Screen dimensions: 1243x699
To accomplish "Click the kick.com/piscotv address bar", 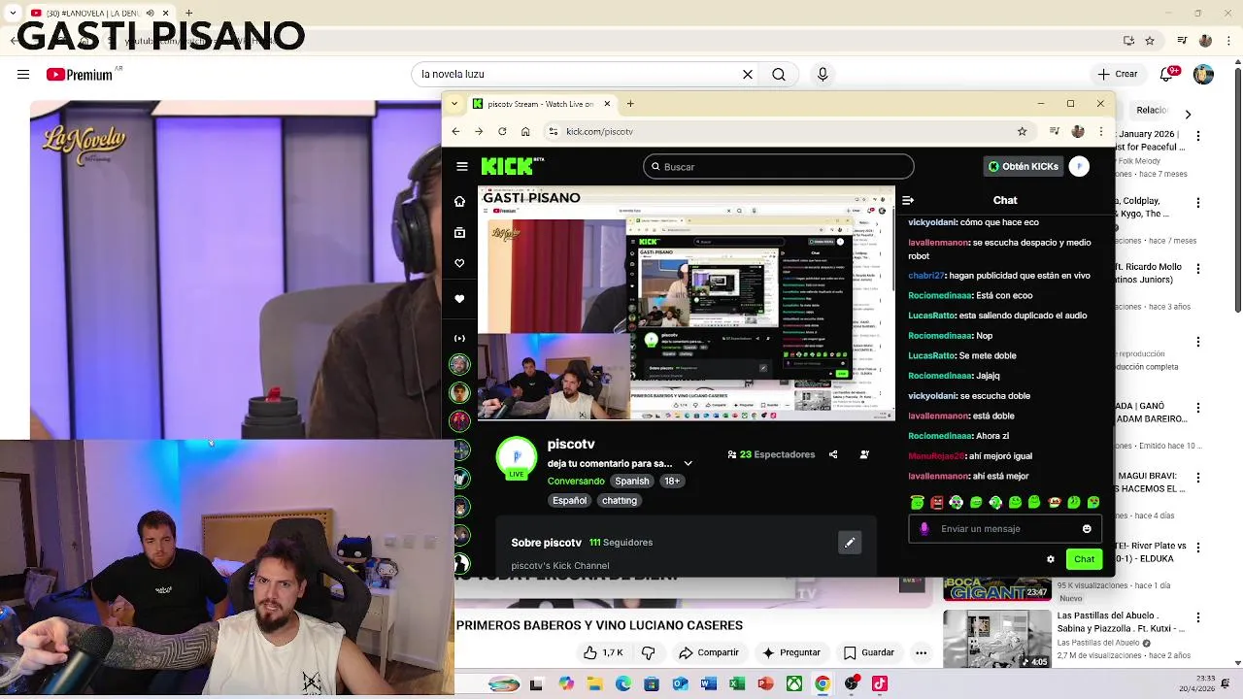I will tap(777, 131).
